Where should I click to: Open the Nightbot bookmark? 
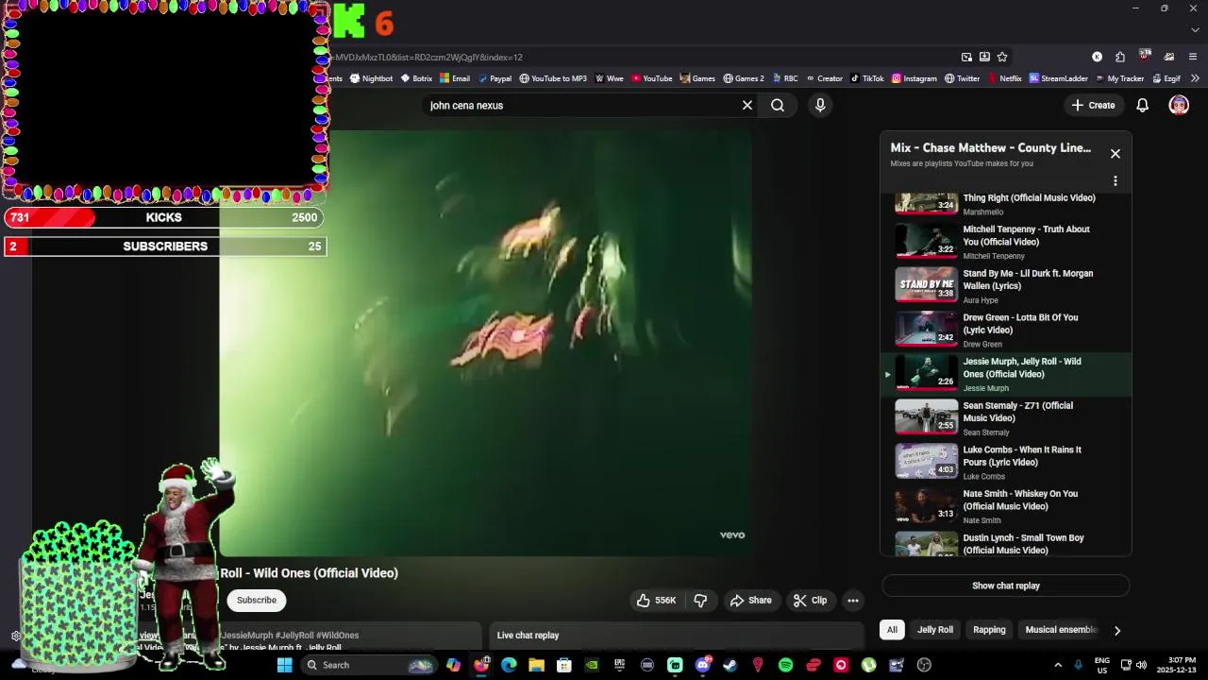(371, 78)
